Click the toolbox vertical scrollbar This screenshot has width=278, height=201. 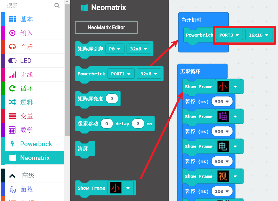pyautogui.click(x=67, y=70)
